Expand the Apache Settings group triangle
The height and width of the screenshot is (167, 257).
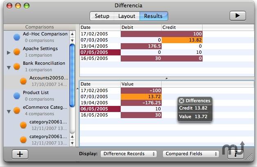coord(9,53)
